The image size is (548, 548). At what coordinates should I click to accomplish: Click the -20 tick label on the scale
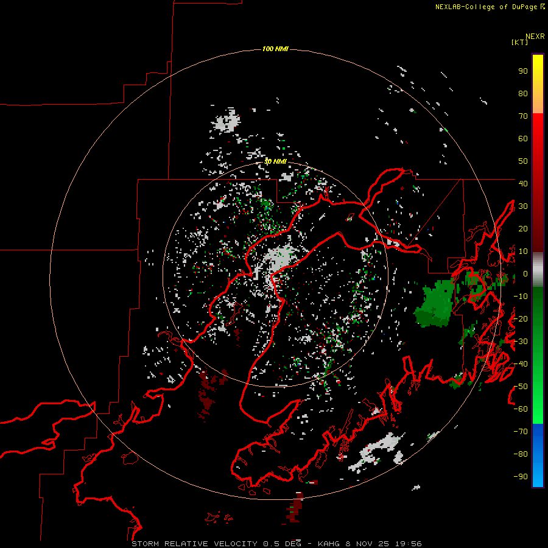[521, 318]
